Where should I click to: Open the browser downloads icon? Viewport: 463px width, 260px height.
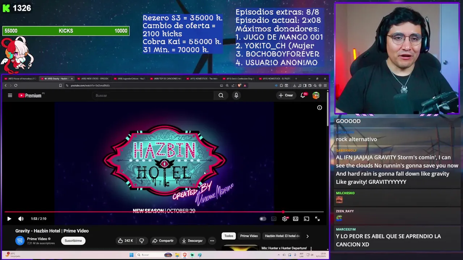coord(294,86)
